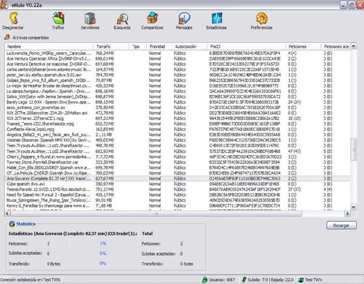364x284 pixels.
Task: Sort list by Peticiones column header
Action: (303, 47)
